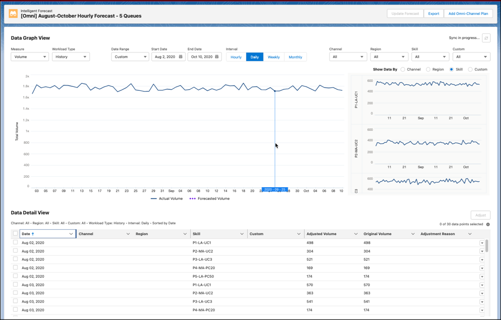Click the End Date field Oct 10, 2020
The width and height of the screenshot is (501, 320).
pyautogui.click(x=204, y=57)
